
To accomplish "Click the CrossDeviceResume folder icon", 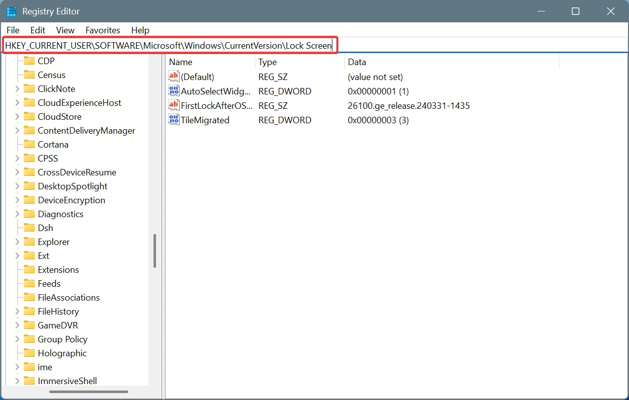I will coord(29,172).
